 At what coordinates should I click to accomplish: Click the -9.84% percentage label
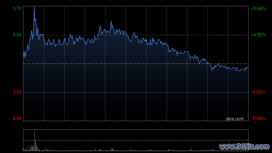[x=258, y=118]
